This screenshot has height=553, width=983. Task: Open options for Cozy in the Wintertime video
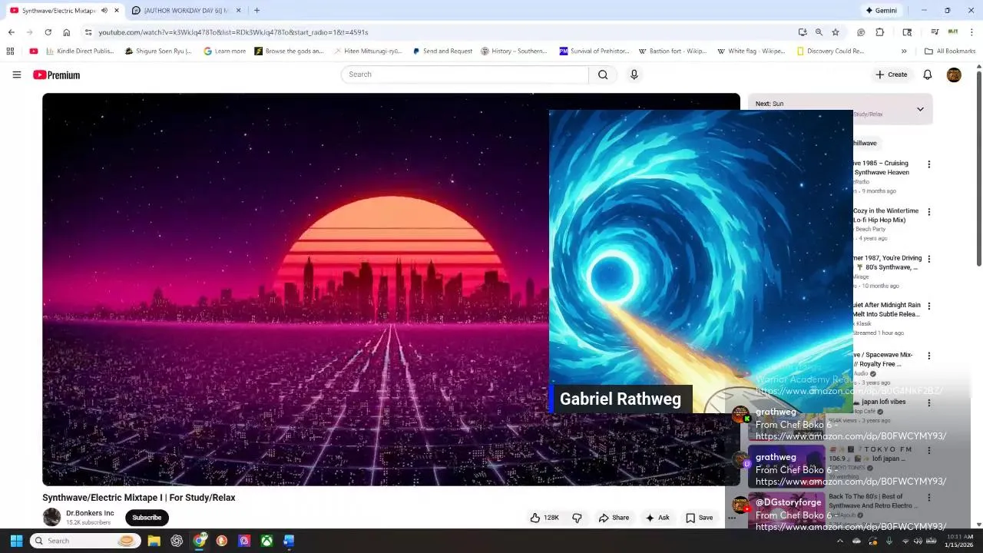pos(928,212)
